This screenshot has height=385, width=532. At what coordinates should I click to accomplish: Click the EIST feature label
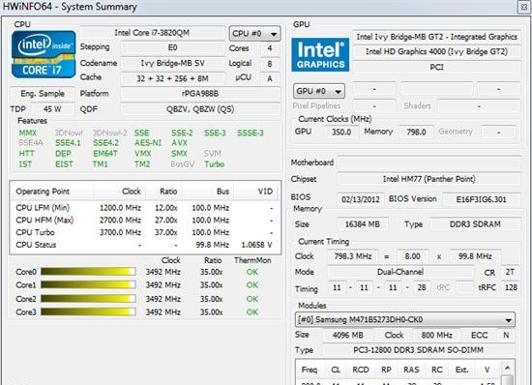(x=64, y=164)
